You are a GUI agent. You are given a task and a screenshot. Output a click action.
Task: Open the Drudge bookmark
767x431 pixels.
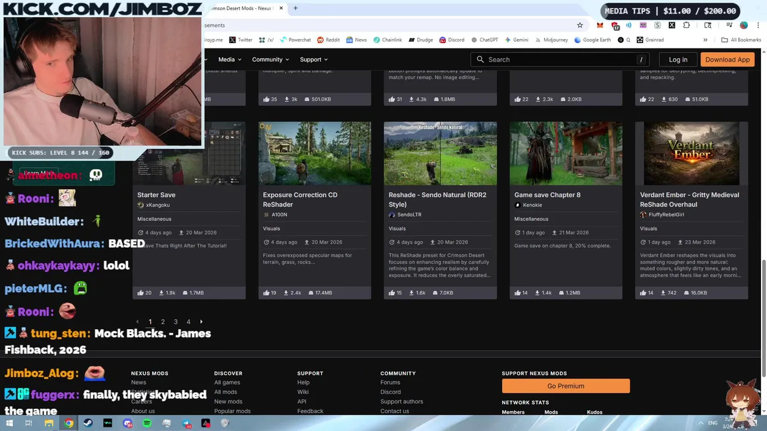420,40
